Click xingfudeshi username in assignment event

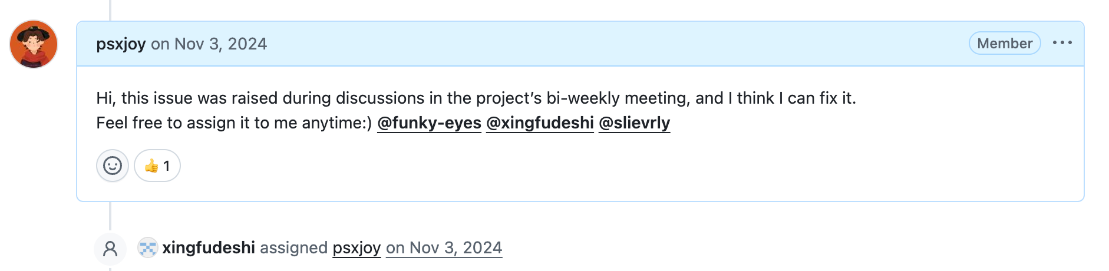tap(209, 247)
